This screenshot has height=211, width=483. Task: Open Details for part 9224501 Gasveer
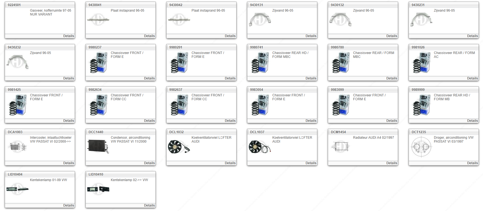(68, 36)
